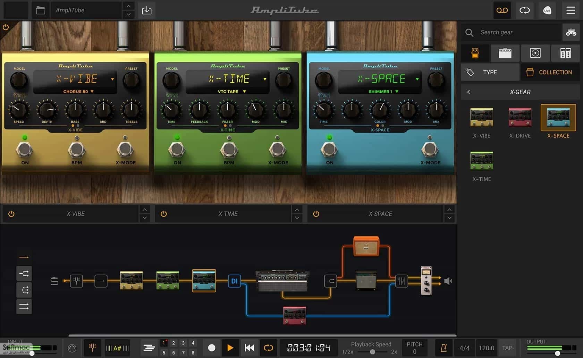
Task: Click the Custom Shop gear icon
Action: pos(571,33)
